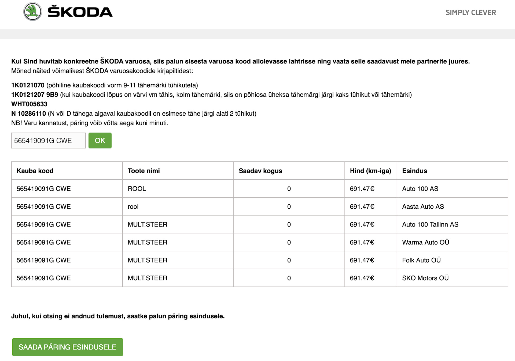The height and width of the screenshot is (361, 515).
Task: Click the example code 1K0121070
Action: pyautogui.click(x=28, y=85)
